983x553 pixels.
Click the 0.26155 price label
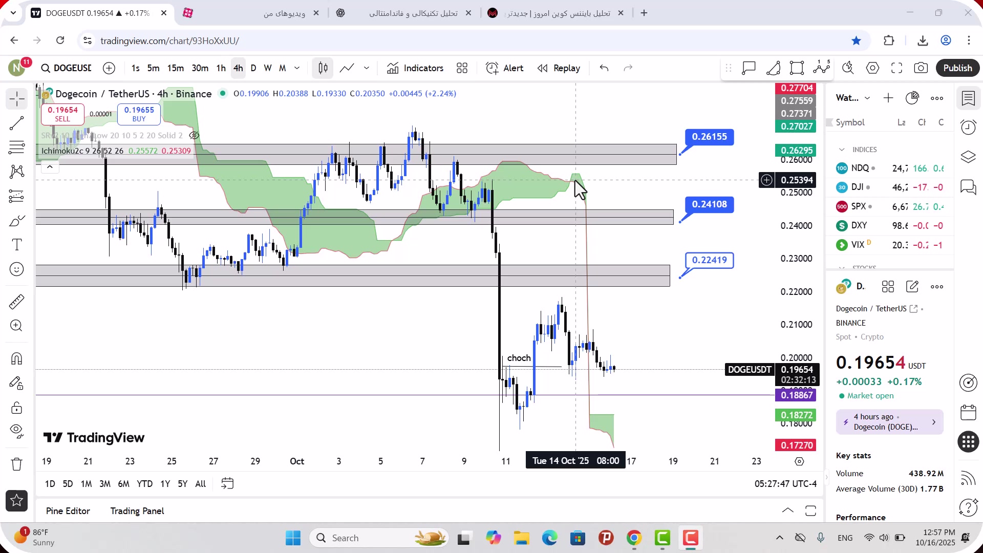coord(709,137)
